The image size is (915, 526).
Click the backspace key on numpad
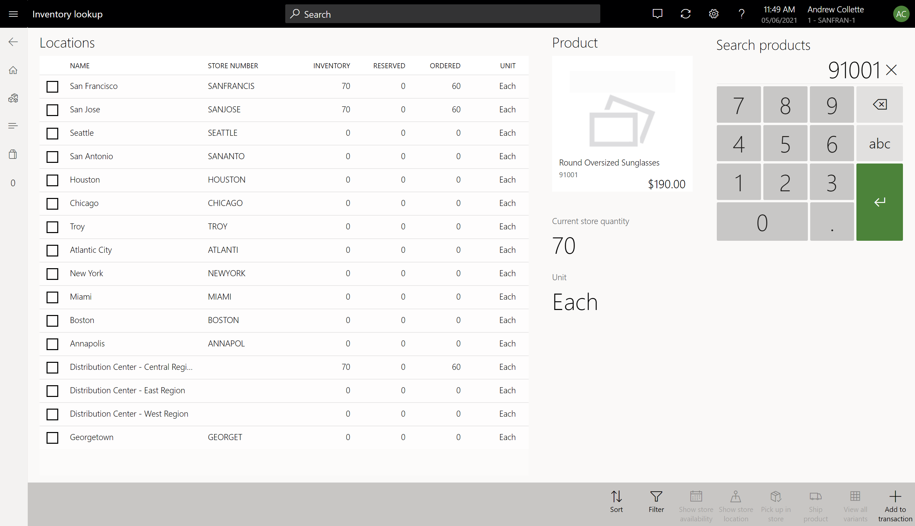879,104
